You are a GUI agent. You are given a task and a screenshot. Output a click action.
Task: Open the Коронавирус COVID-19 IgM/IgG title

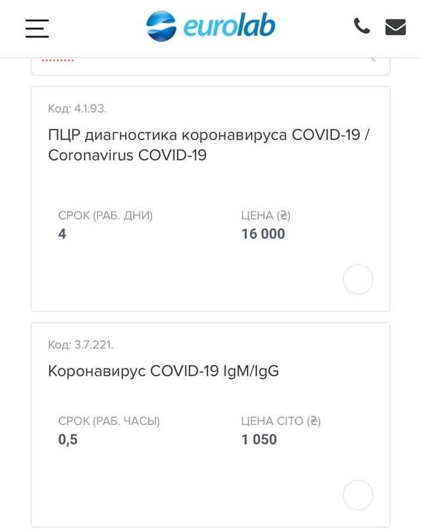coord(163,371)
